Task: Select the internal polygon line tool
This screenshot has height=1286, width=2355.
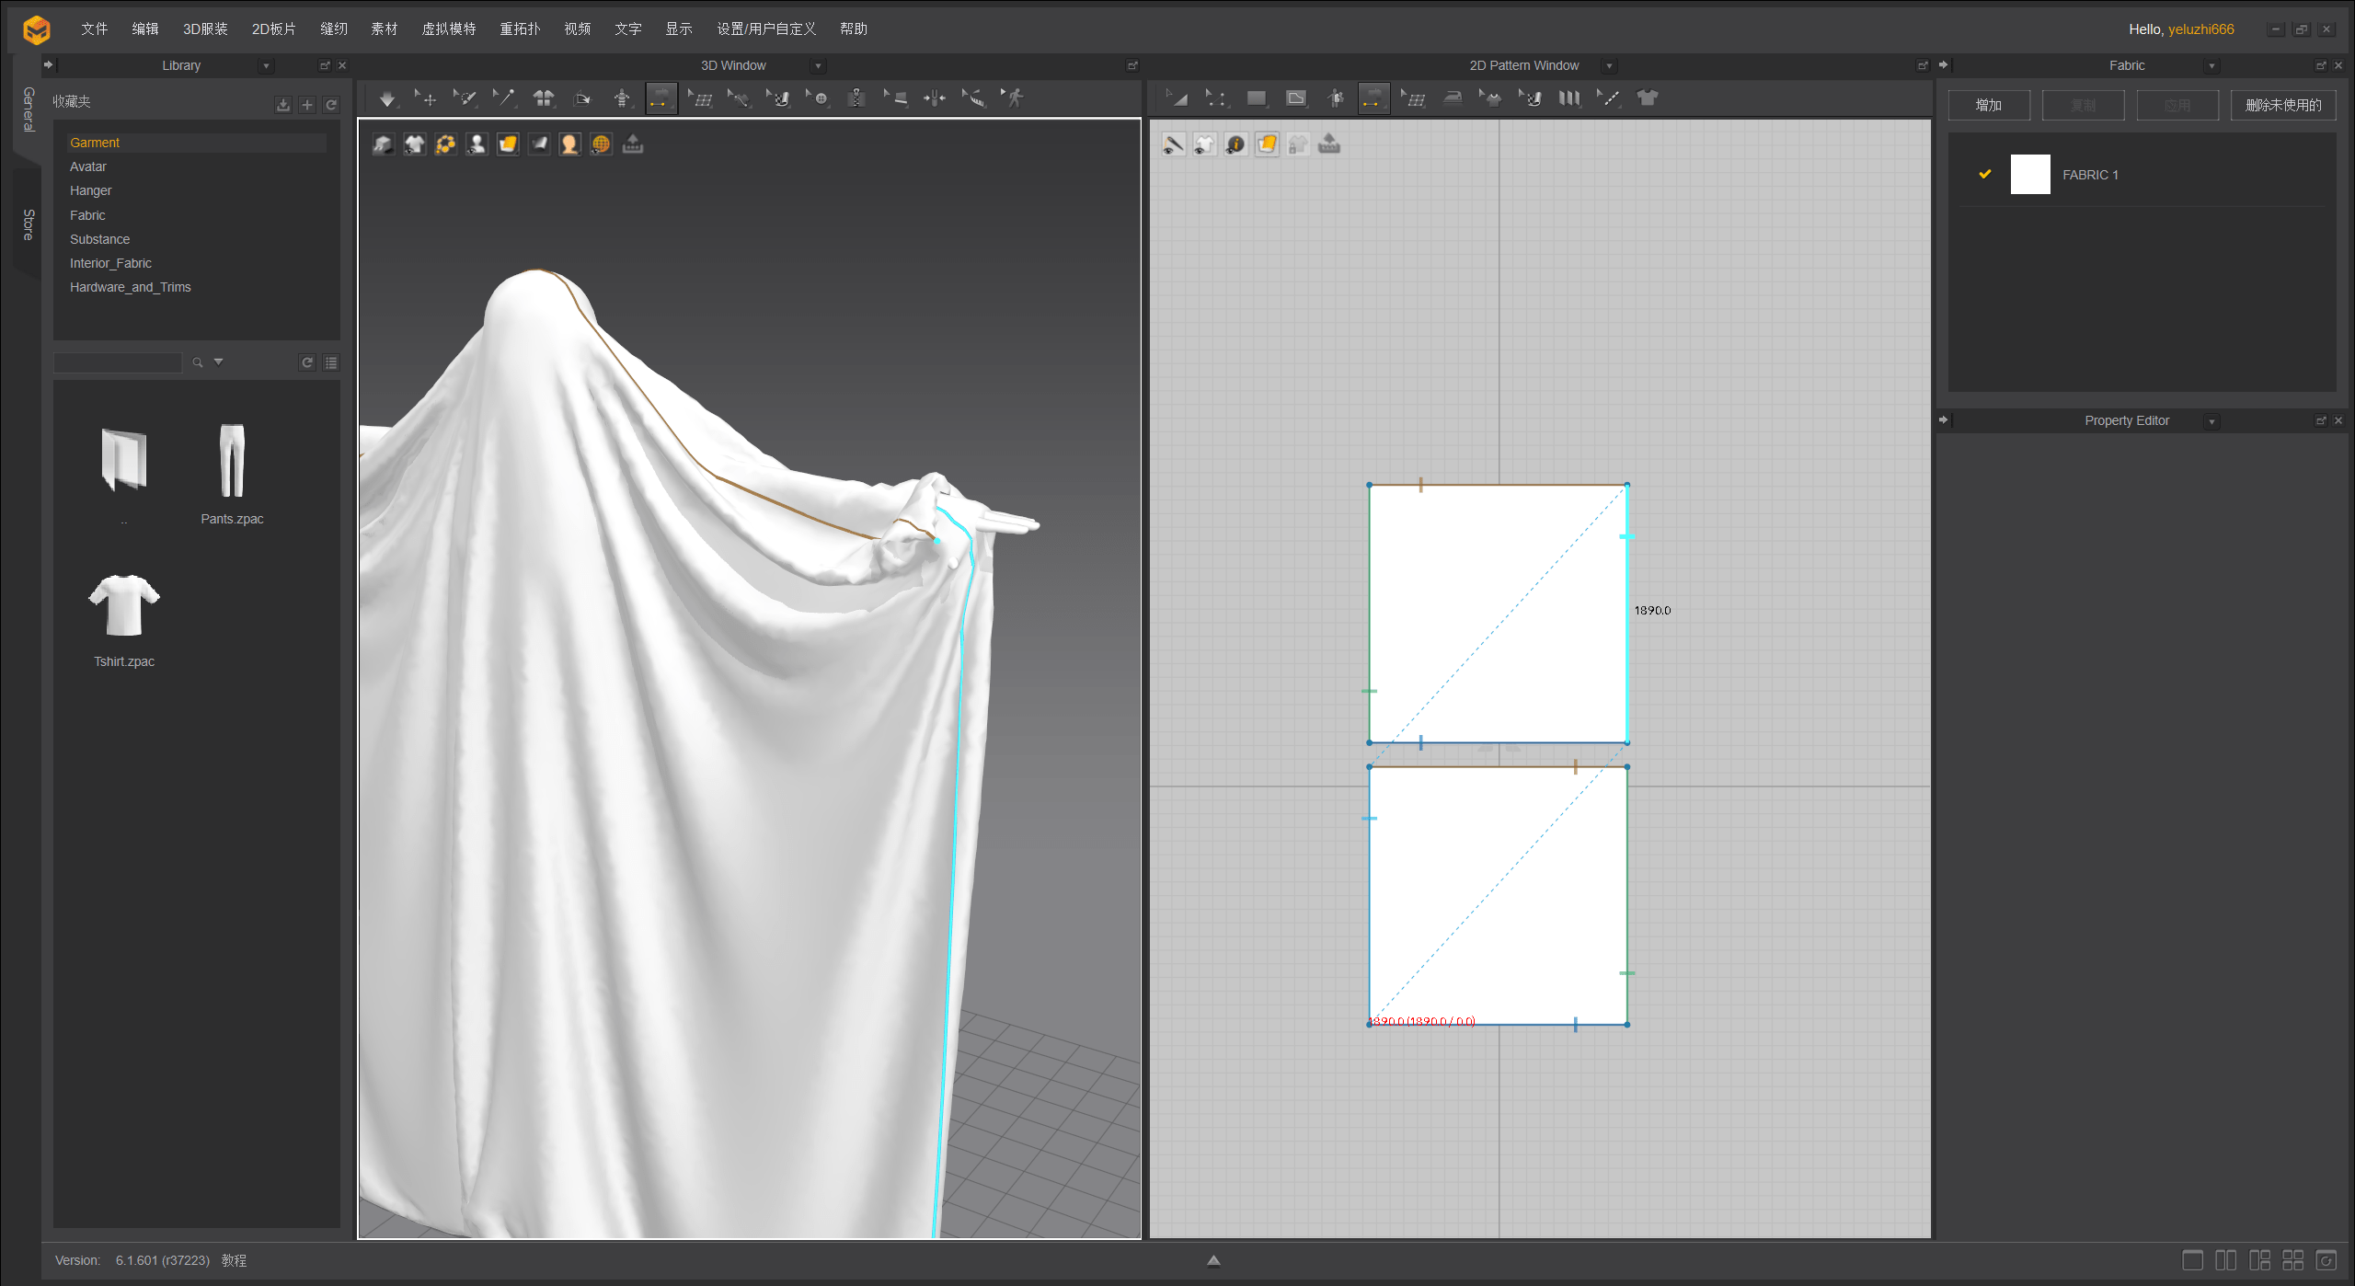Action: point(1295,98)
